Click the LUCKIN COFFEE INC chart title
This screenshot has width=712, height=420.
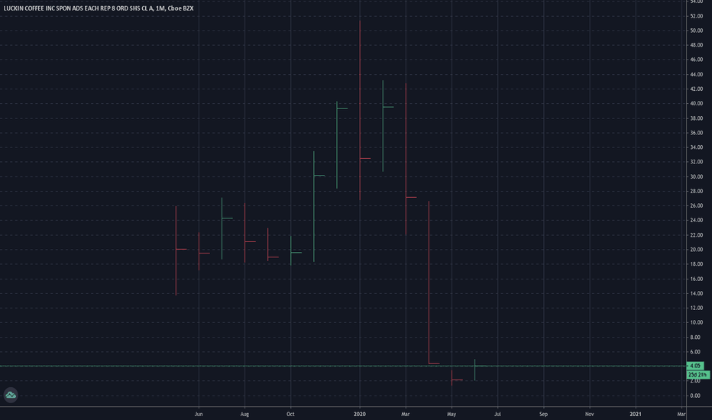(99, 8)
